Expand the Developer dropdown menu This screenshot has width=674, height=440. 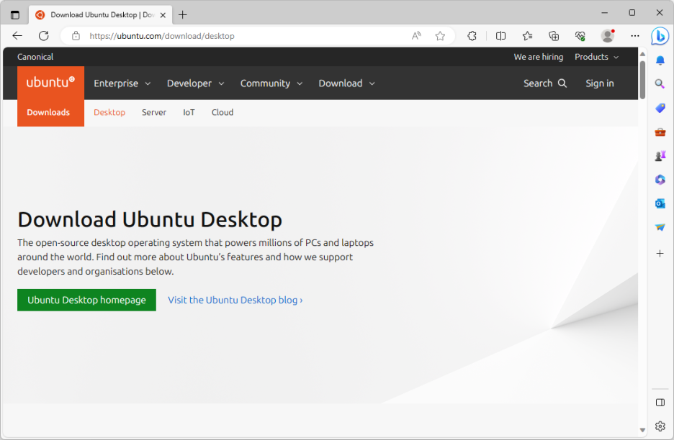196,83
